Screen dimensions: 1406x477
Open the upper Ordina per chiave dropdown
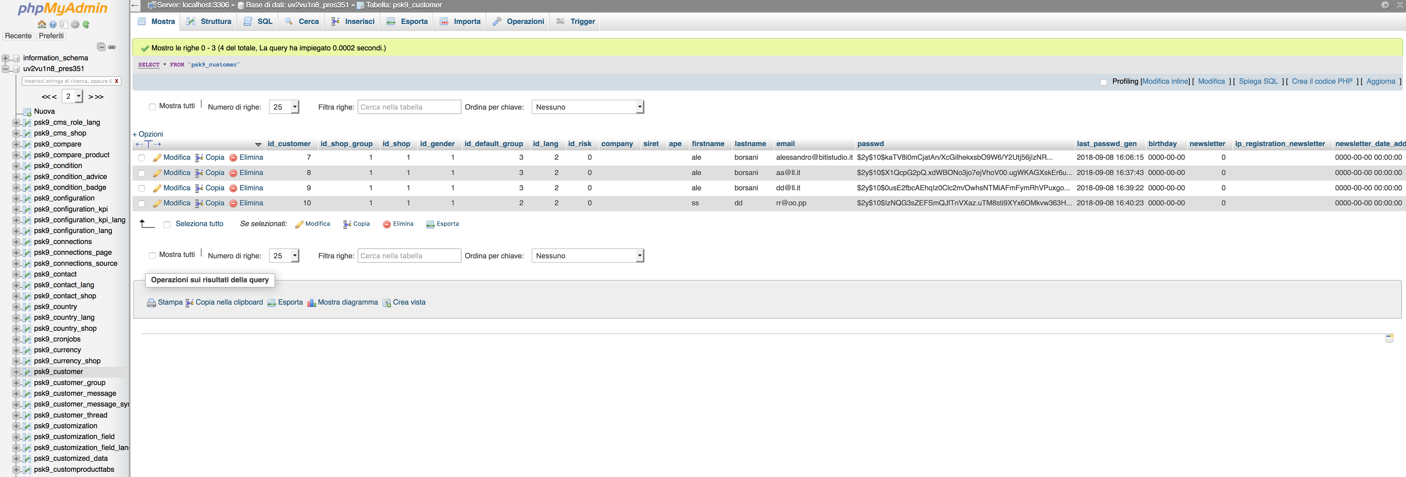tap(587, 107)
